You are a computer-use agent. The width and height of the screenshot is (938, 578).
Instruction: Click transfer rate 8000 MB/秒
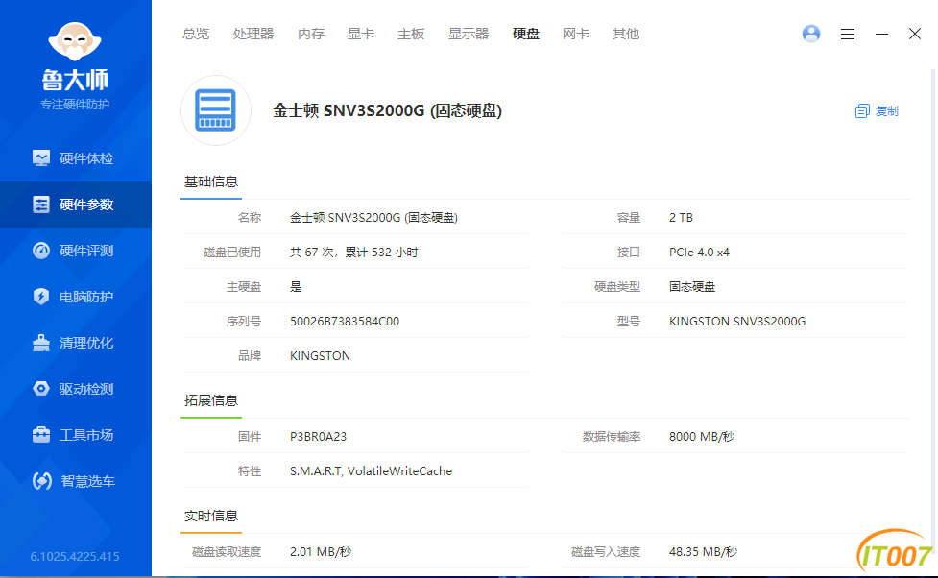pos(702,437)
